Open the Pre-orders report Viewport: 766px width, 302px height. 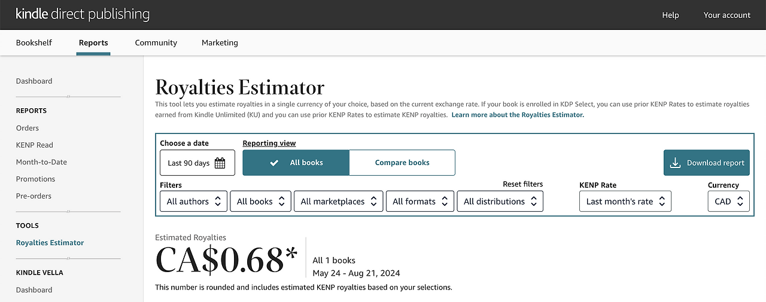pyautogui.click(x=34, y=196)
